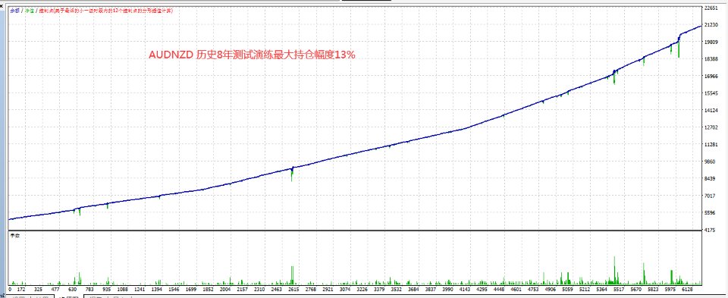Click the green drawdown spike near trade 5517

[613, 77]
